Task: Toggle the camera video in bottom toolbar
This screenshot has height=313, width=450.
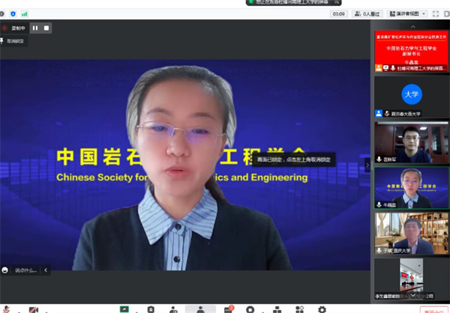Action: (34, 309)
